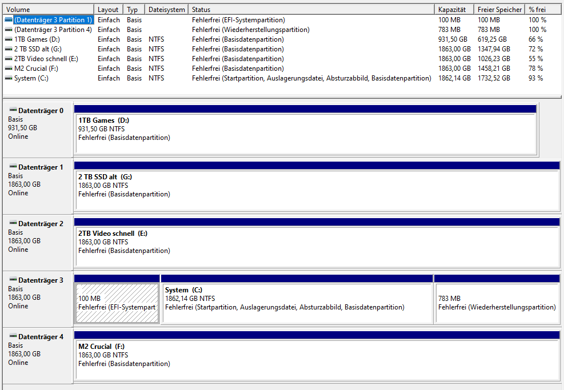Sort list by % frei column header
This screenshot has width=564, height=390.
(x=543, y=9)
